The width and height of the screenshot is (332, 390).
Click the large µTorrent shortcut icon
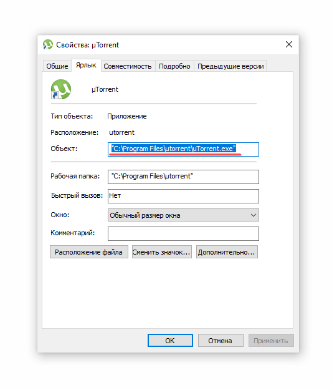pos(61,89)
